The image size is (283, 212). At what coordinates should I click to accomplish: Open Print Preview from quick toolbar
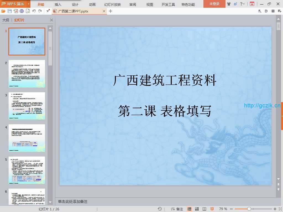pyautogui.click(x=28, y=11)
